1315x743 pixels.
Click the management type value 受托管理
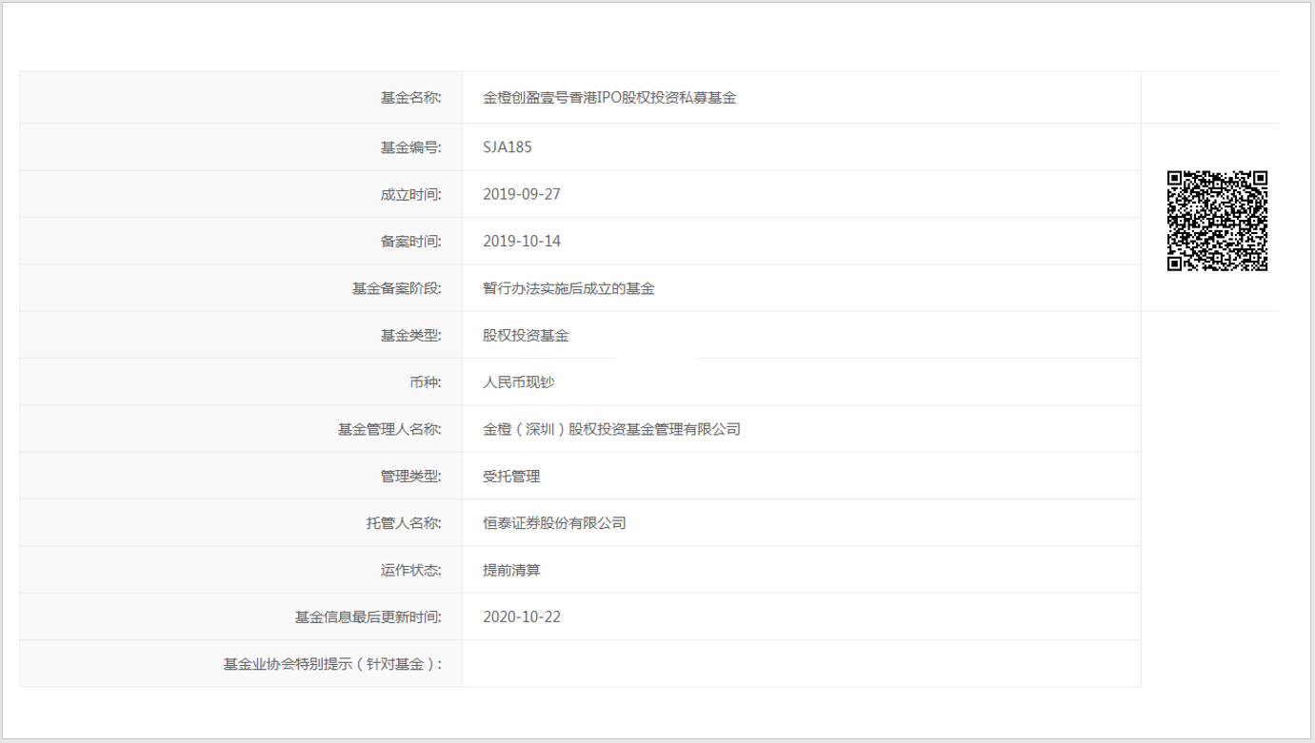[x=511, y=476]
